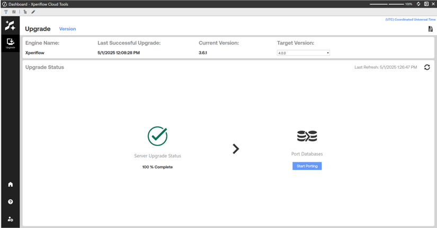Click the second toolbar icon beside the funnel
Screen dimensions: 437x228
[14, 12]
